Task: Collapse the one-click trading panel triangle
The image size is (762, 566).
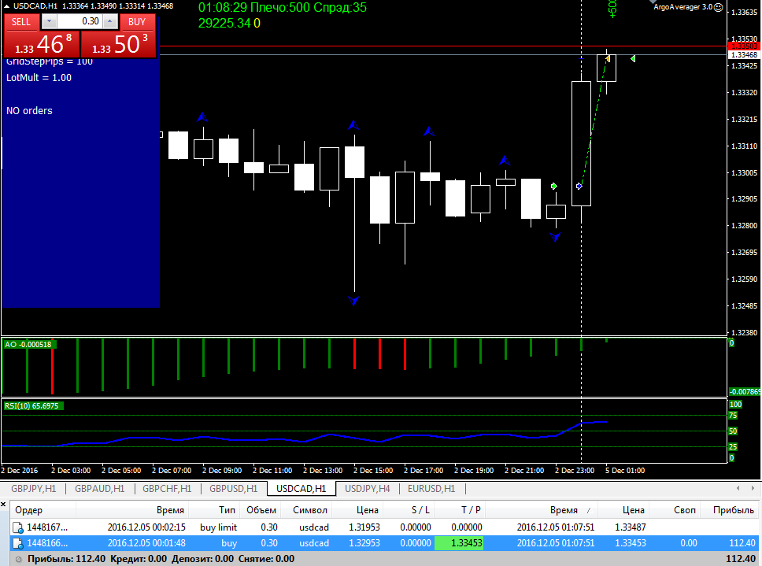Action: click(6, 6)
